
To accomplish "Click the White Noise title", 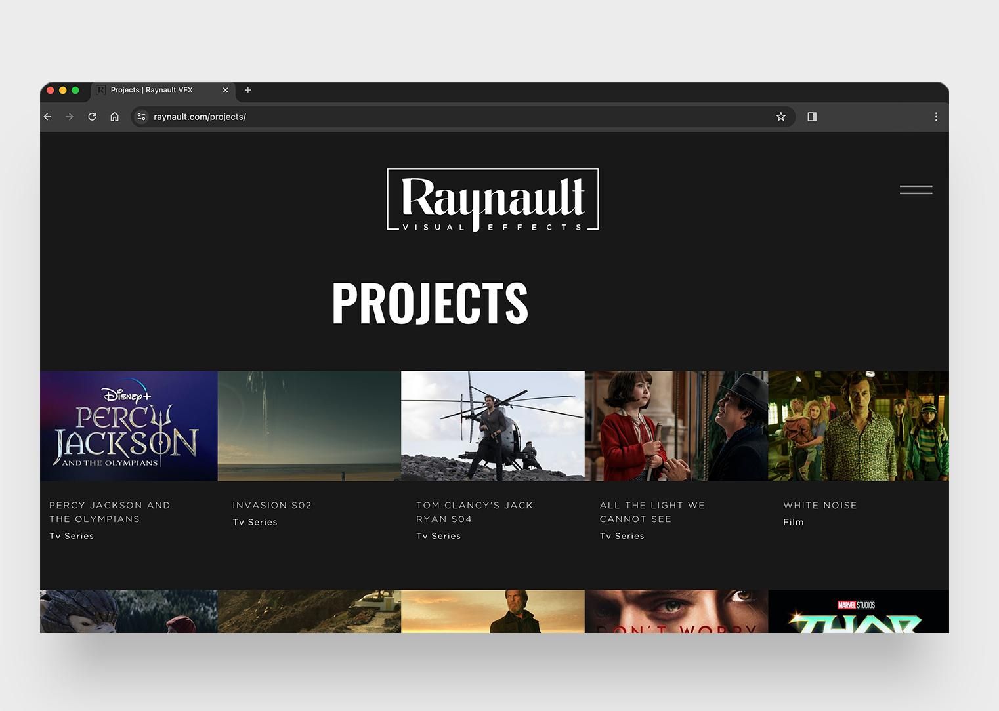I will coord(820,505).
